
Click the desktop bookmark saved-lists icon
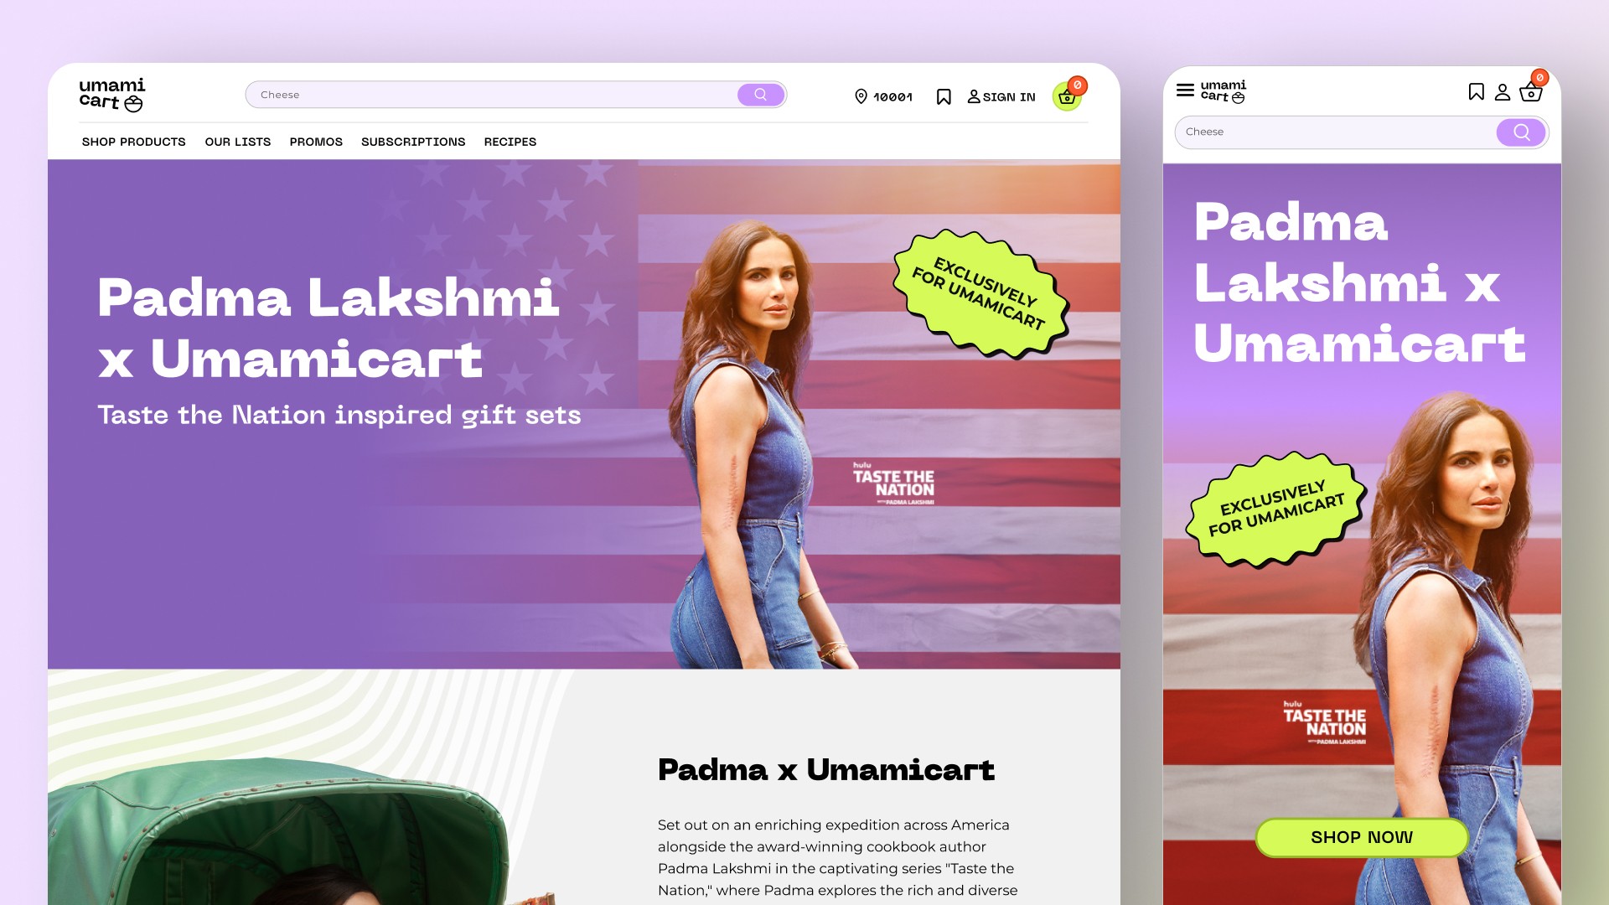click(x=944, y=97)
